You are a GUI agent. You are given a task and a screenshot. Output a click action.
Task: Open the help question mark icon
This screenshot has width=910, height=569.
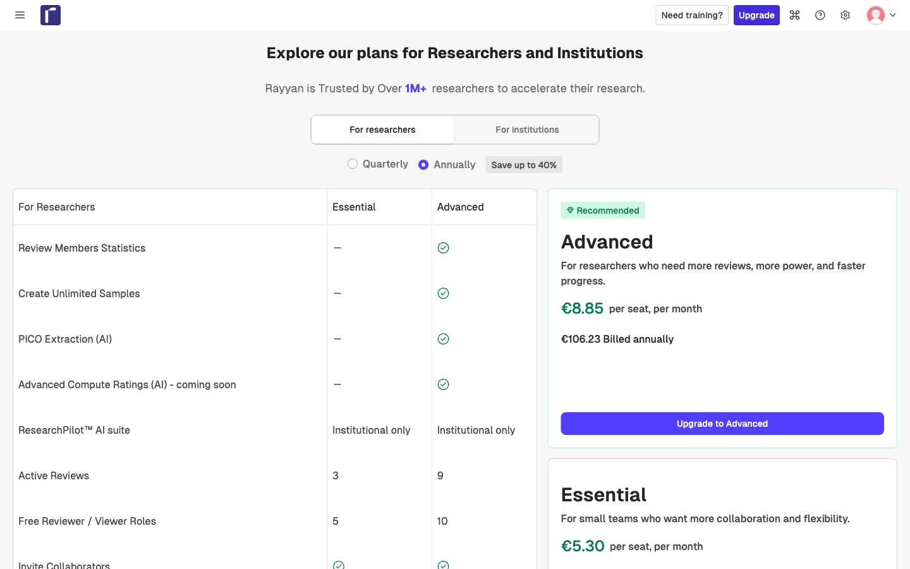point(820,15)
